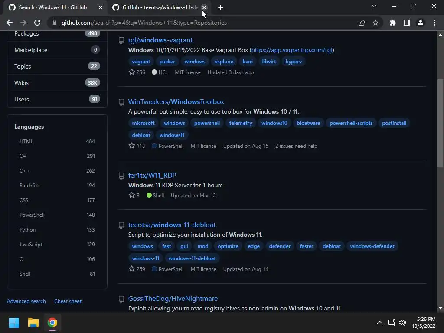Bookmark this page with the star icon
The height and width of the screenshot is (333, 444).
pyautogui.click(x=375, y=23)
